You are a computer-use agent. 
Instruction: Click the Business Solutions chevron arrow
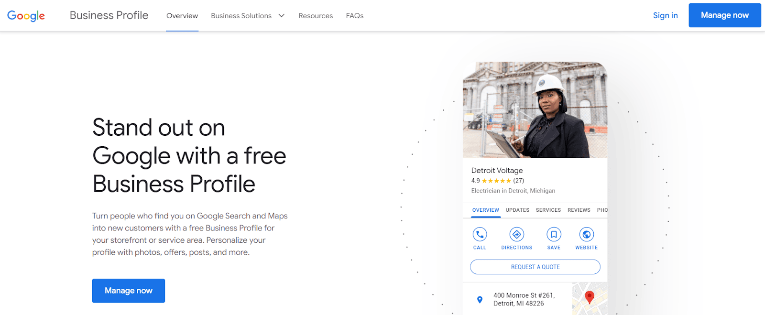click(282, 16)
